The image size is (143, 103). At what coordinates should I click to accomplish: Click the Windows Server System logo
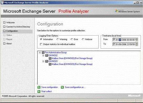[x=127, y=11]
